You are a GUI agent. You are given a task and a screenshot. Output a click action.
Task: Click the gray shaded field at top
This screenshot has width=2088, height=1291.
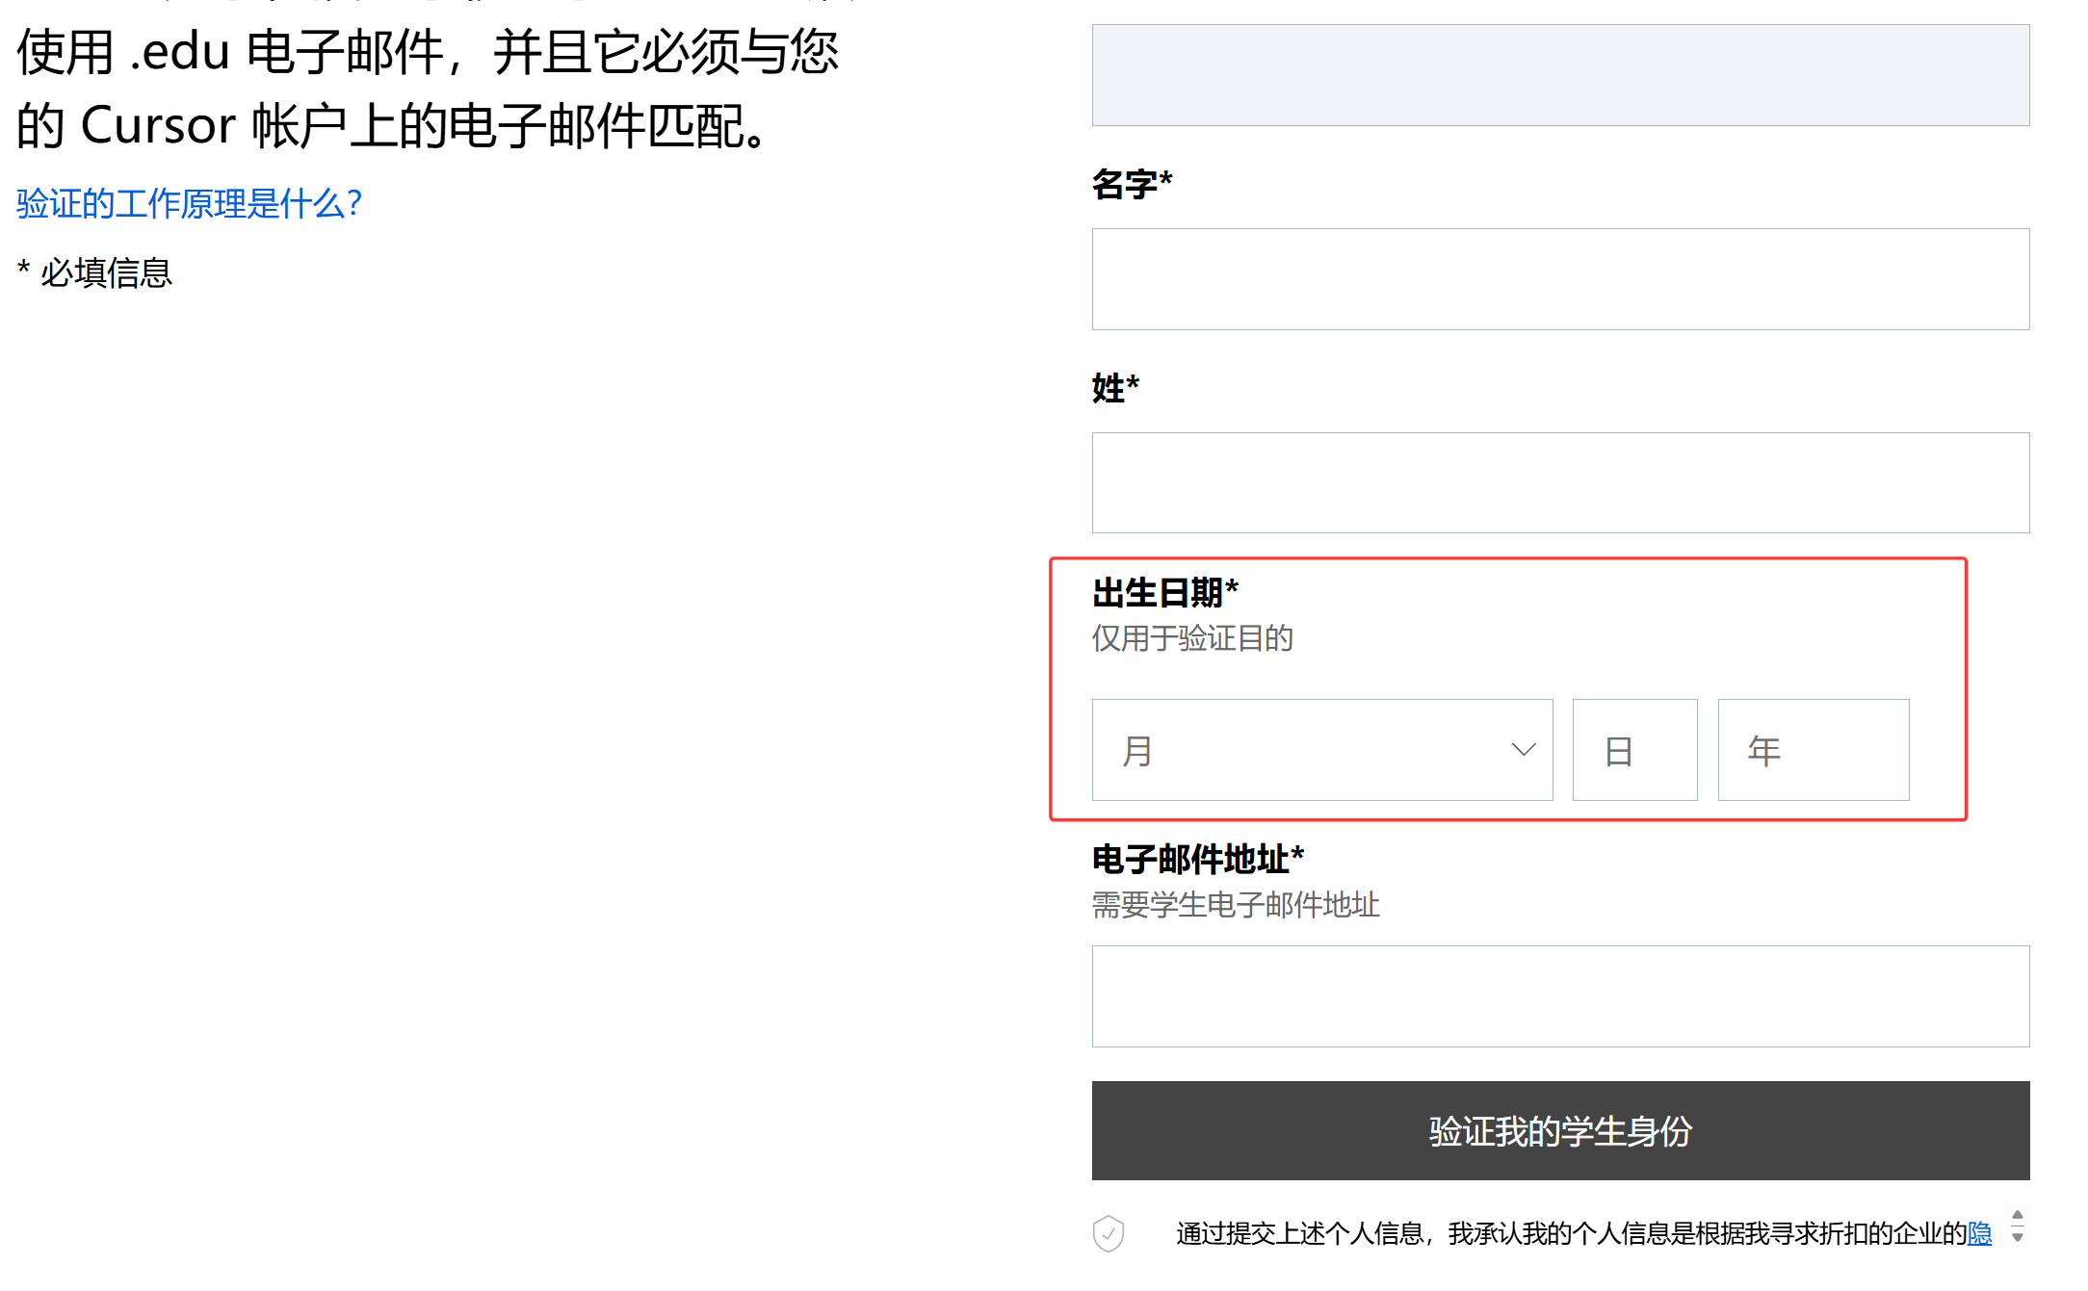point(1560,75)
